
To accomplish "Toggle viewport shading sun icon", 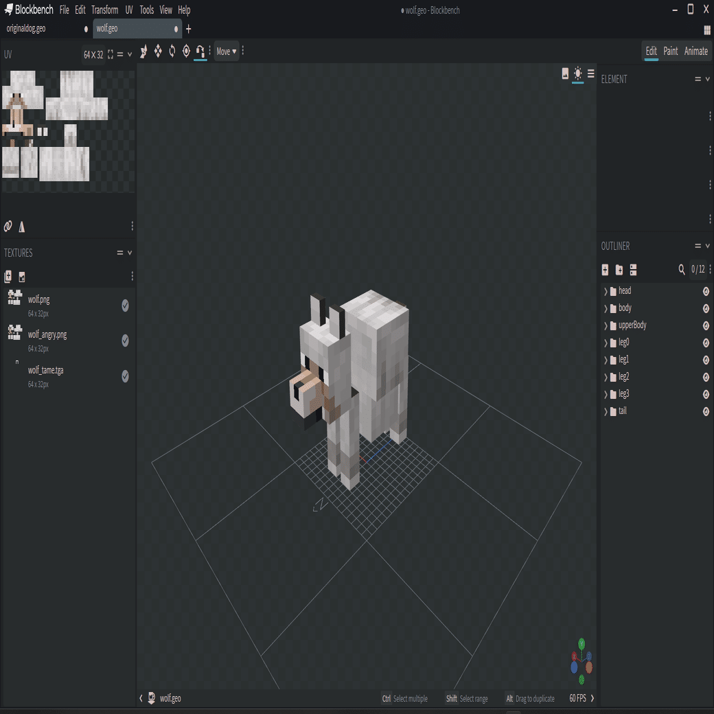I will tap(578, 73).
